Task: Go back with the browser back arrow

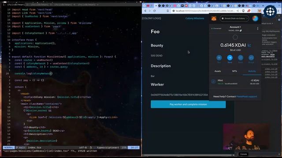Action: pos(145,11)
